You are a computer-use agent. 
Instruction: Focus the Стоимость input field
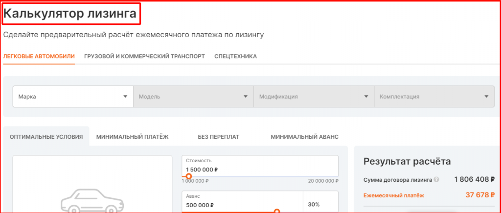(260, 169)
